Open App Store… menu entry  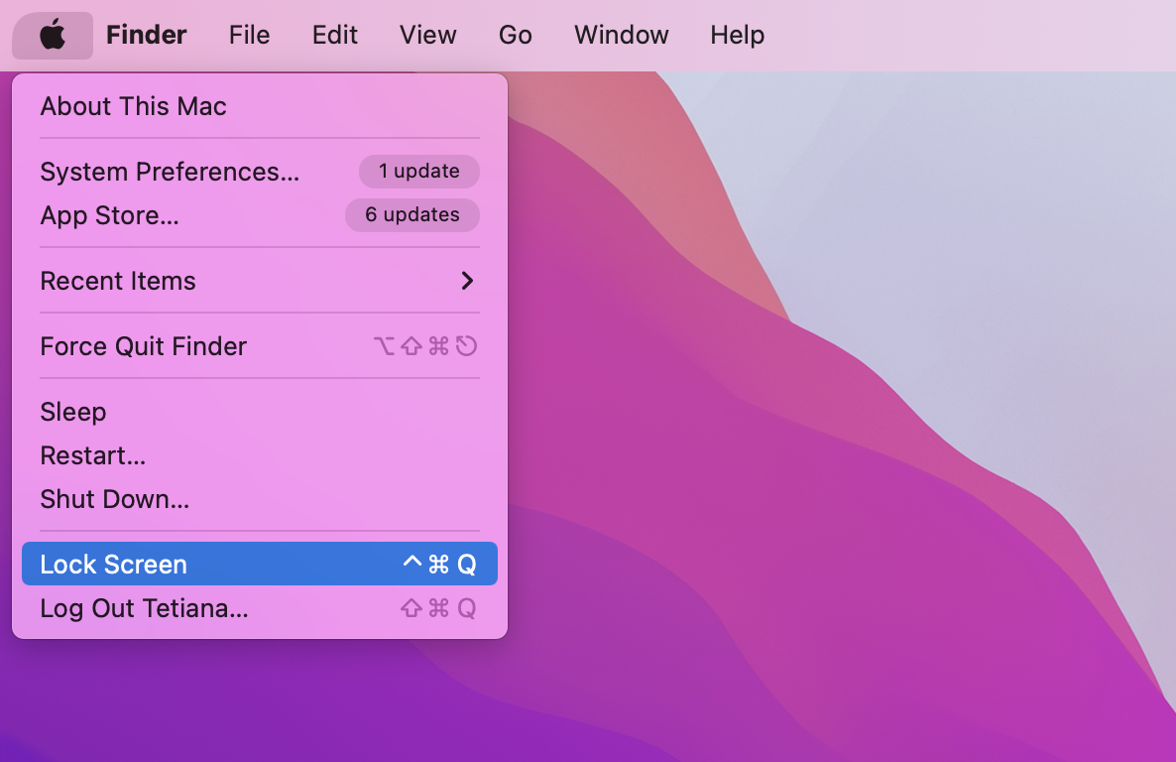tap(260, 215)
